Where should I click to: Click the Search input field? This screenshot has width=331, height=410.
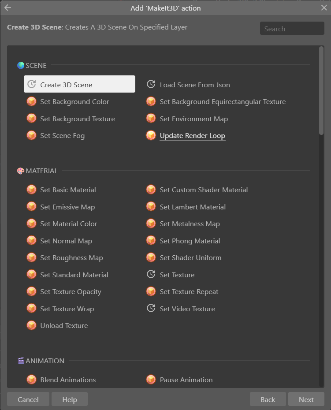point(292,28)
